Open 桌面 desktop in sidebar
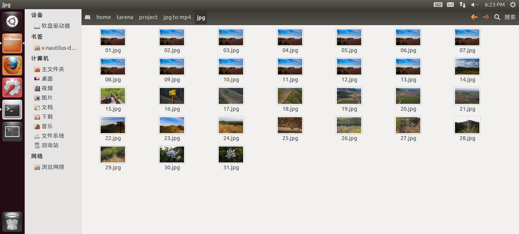 [x=43, y=79]
